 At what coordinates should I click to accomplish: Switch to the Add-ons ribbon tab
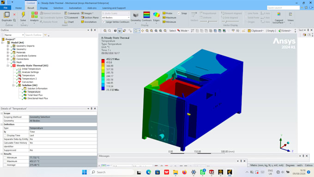point(92,8)
